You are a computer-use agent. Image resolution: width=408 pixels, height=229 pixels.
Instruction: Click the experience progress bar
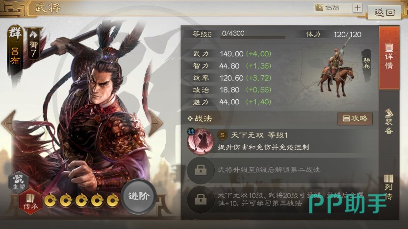253,38
